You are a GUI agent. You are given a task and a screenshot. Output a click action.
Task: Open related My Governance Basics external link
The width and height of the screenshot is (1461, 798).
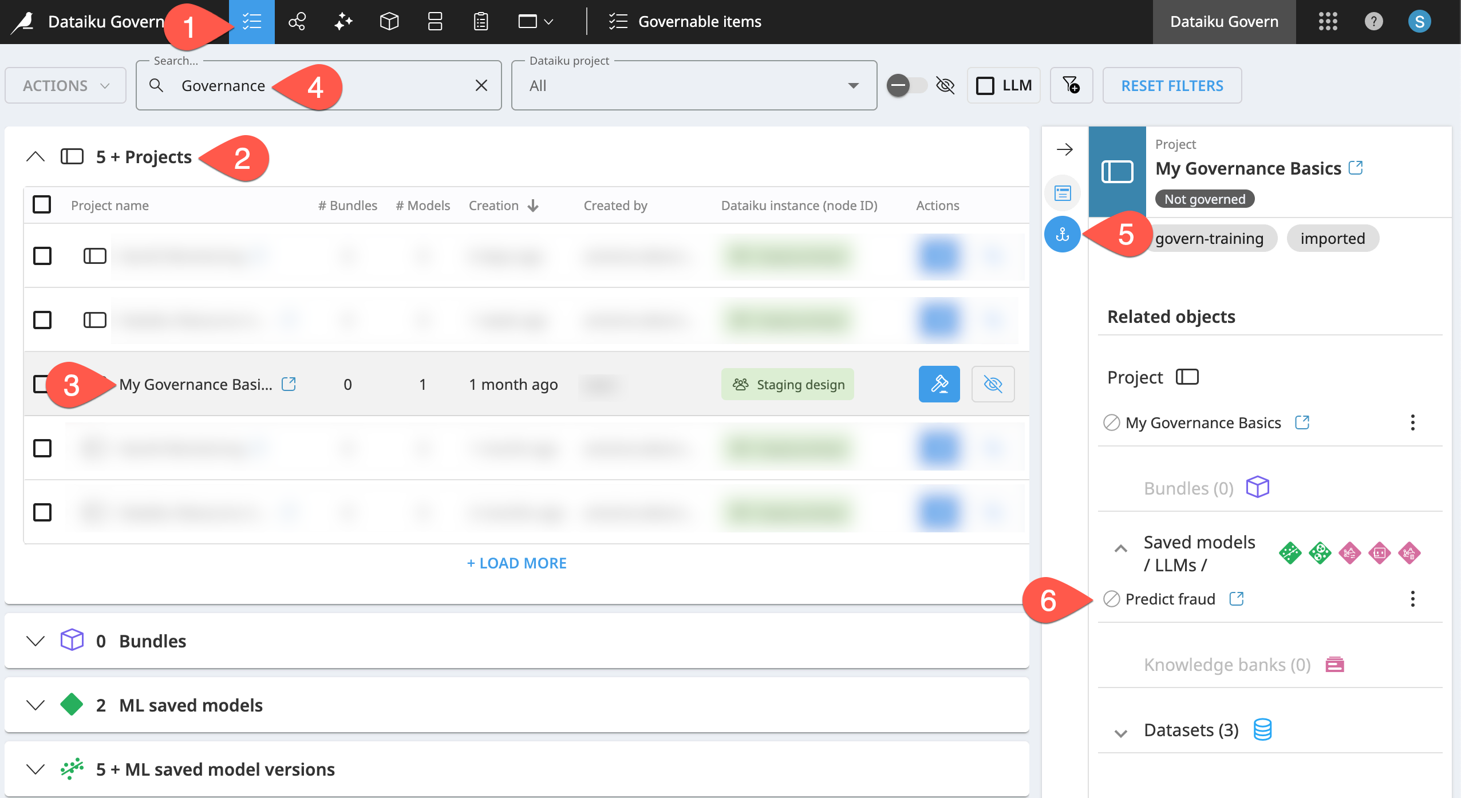coord(1302,422)
